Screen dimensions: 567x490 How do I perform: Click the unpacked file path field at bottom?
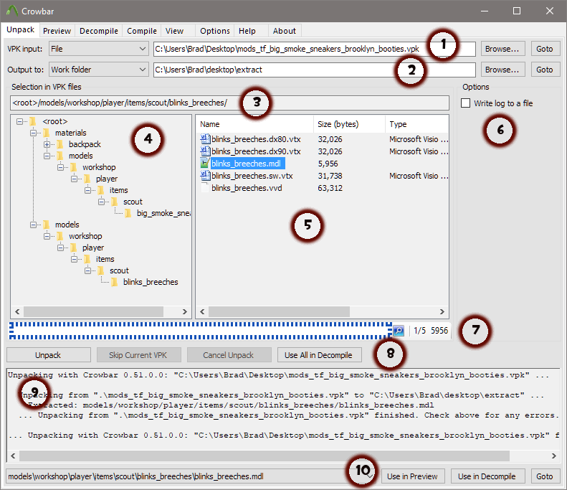[191, 476]
